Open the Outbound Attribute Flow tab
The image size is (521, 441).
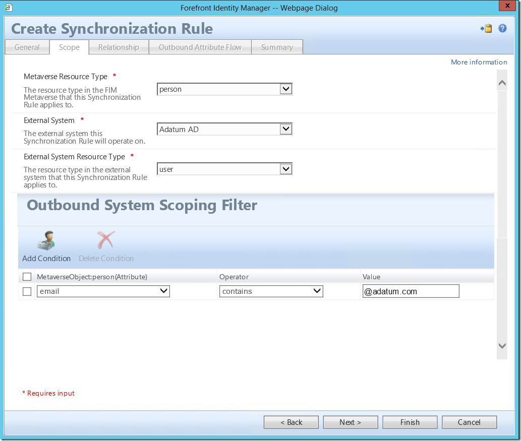pyautogui.click(x=200, y=47)
